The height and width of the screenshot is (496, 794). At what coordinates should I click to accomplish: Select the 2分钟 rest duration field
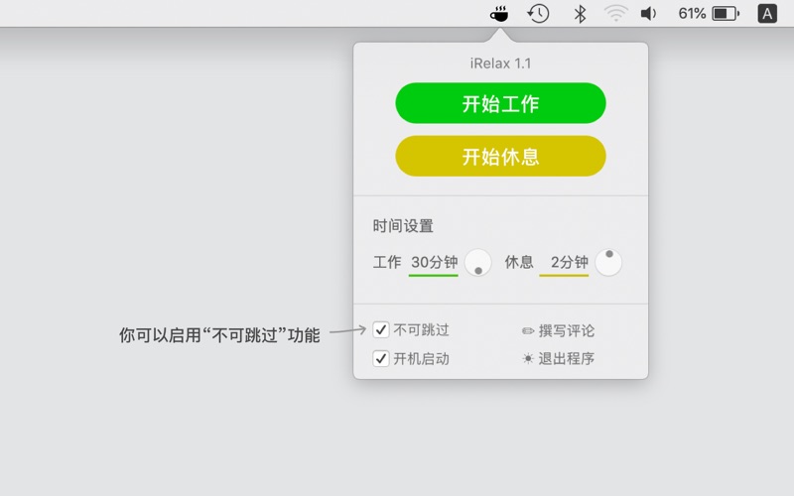coord(564,263)
